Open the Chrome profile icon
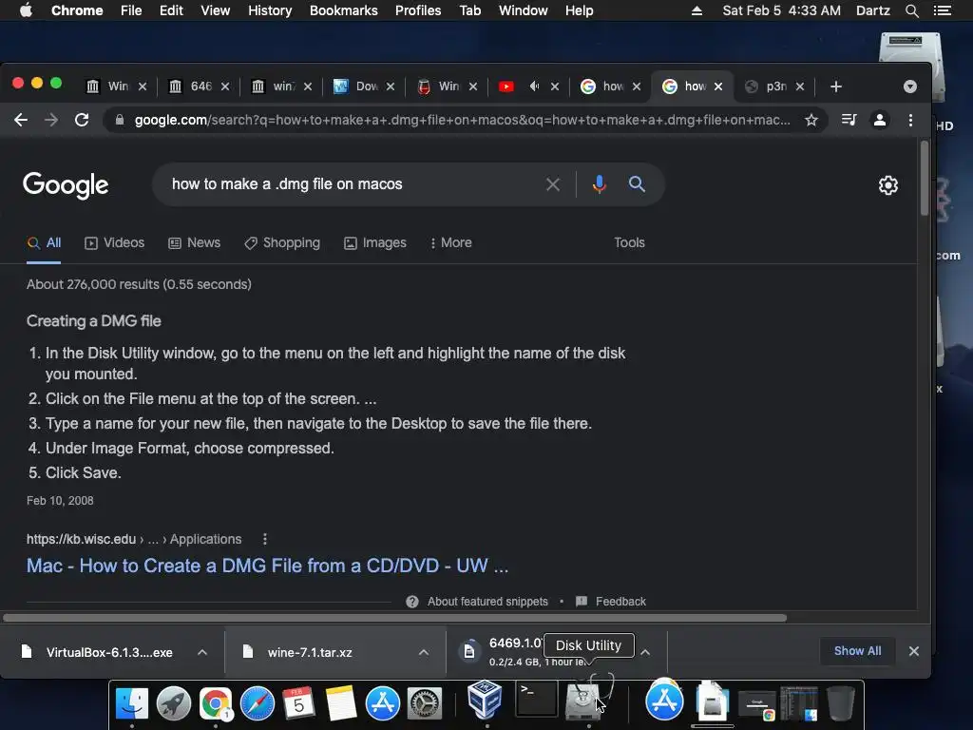973x730 pixels. point(879,120)
